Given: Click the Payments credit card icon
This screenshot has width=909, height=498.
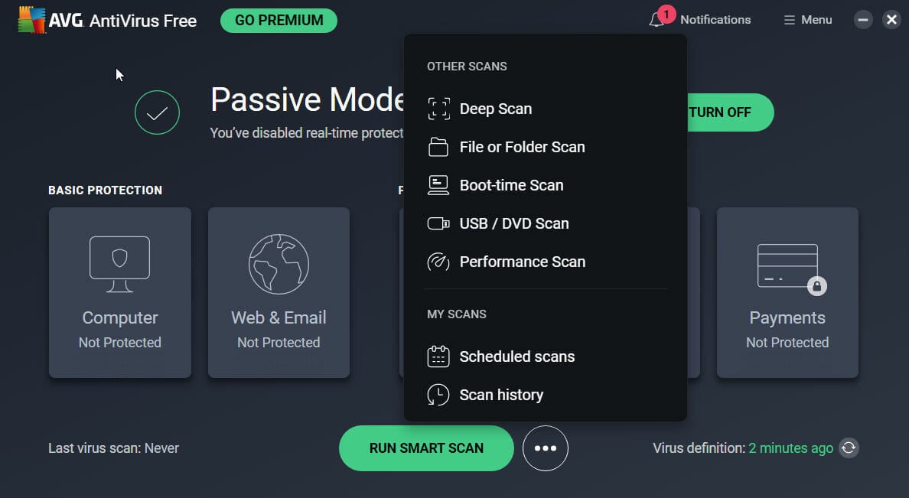Looking at the screenshot, I should [787, 266].
